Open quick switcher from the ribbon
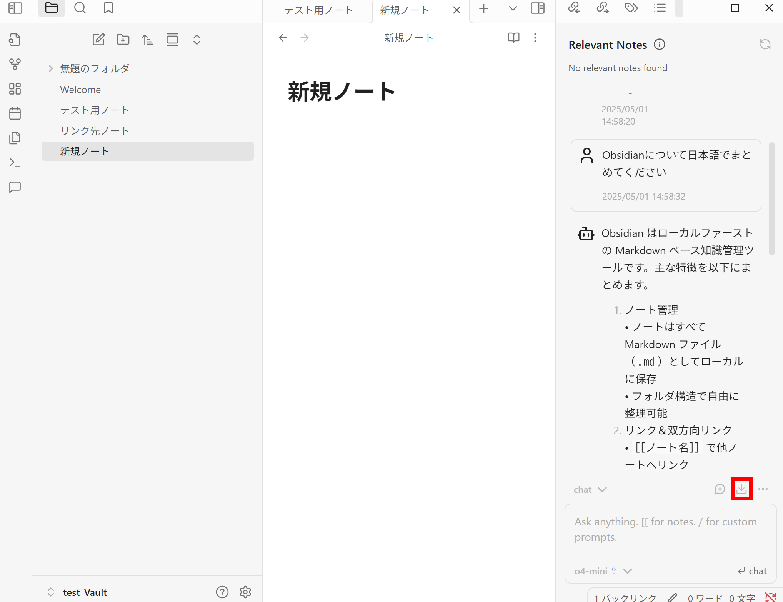 [15, 40]
